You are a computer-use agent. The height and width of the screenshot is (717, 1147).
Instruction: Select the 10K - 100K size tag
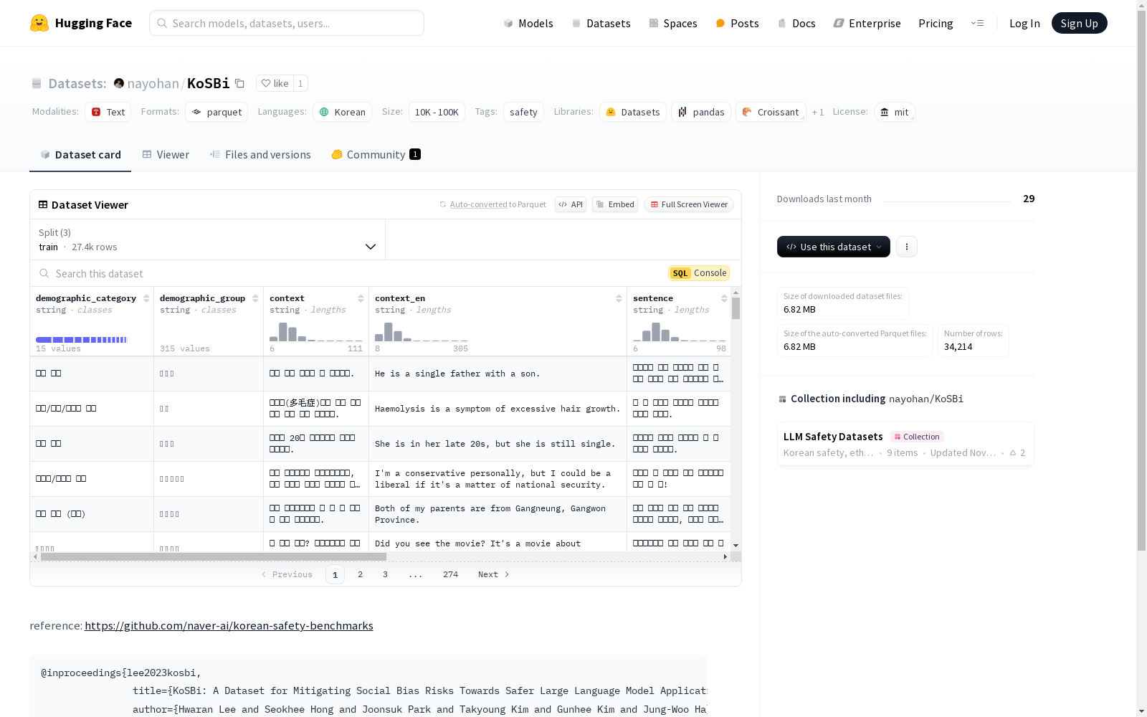pyautogui.click(x=437, y=112)
